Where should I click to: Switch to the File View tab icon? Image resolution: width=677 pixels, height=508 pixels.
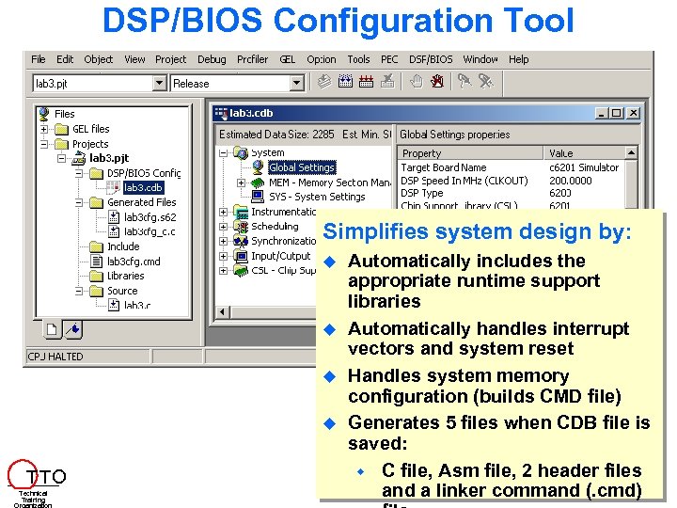[x=52, y=329]
